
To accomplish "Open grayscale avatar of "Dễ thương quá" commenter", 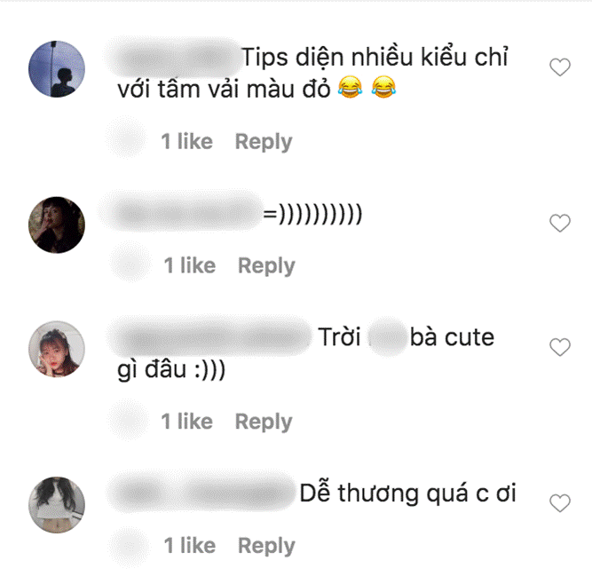I will pyautogui.click(x=57, y=505).
